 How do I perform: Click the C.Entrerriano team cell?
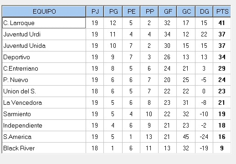[44, 68]
